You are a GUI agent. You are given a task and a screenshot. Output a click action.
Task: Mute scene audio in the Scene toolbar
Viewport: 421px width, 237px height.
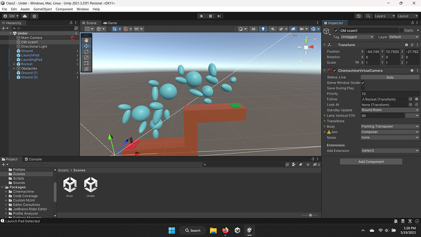[x=273, y=29]
